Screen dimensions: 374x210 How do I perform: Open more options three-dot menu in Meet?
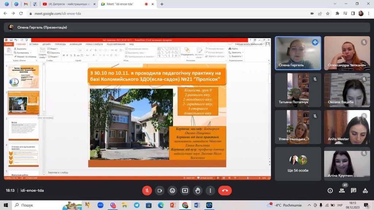tap(210, 190)
